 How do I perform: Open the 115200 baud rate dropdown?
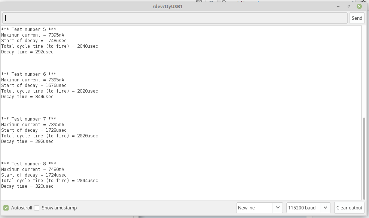[308, 208]
